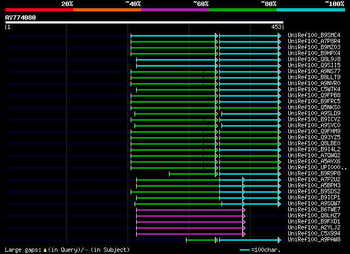The height and width of the screenshot is (254, 350).
Task: Click the first cyan alignment segment in the UniRef100_Q9SII5 row
Action: point(176,66)
